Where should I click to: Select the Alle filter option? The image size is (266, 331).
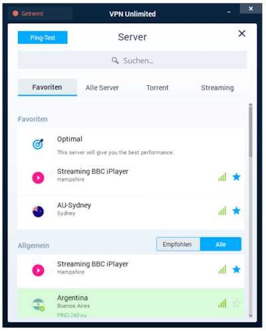pyautogui.click(x=221, y=244)
